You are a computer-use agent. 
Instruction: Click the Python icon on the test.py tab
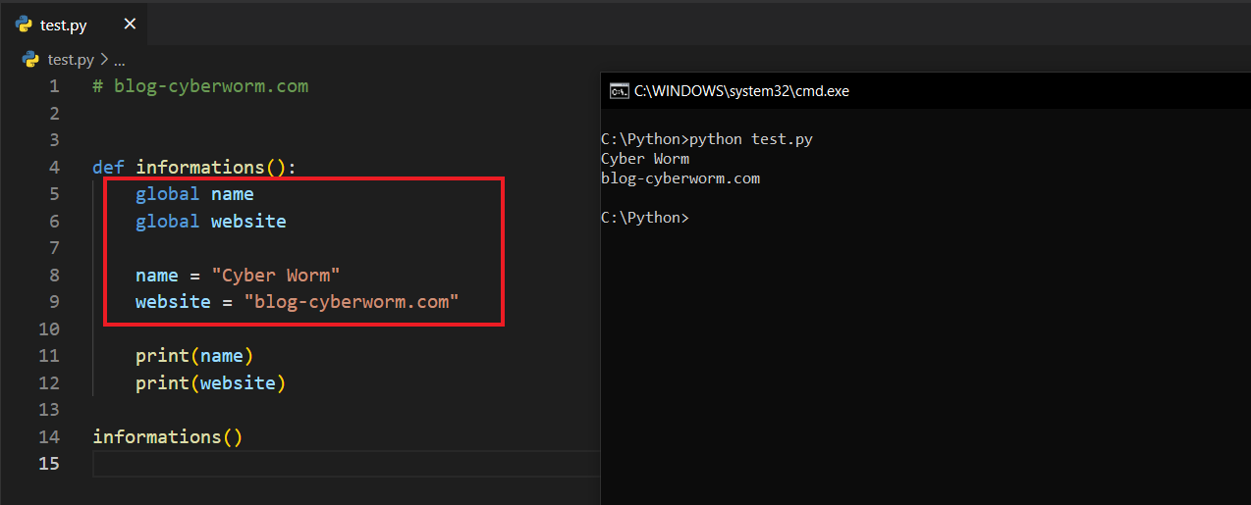point(25,25)
